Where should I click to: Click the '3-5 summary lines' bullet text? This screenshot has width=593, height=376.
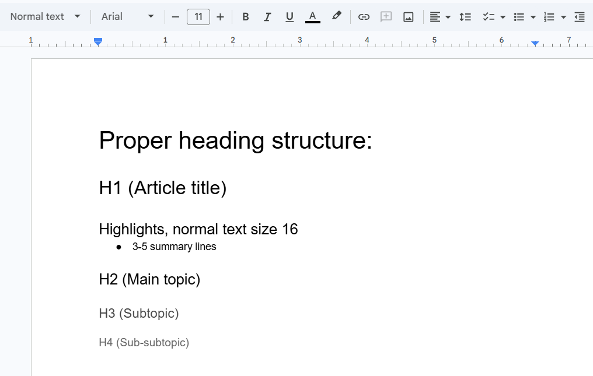point(175,247)
